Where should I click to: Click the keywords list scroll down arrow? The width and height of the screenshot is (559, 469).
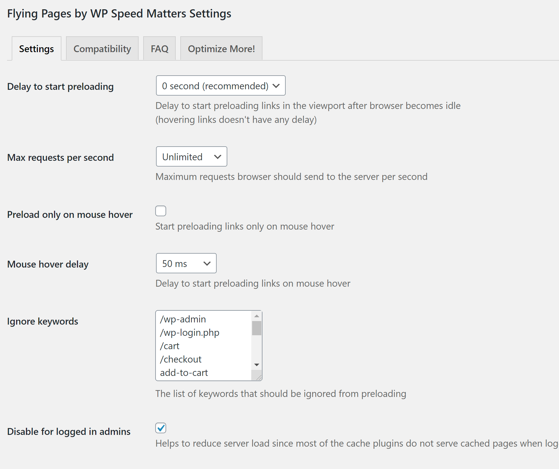256,365
